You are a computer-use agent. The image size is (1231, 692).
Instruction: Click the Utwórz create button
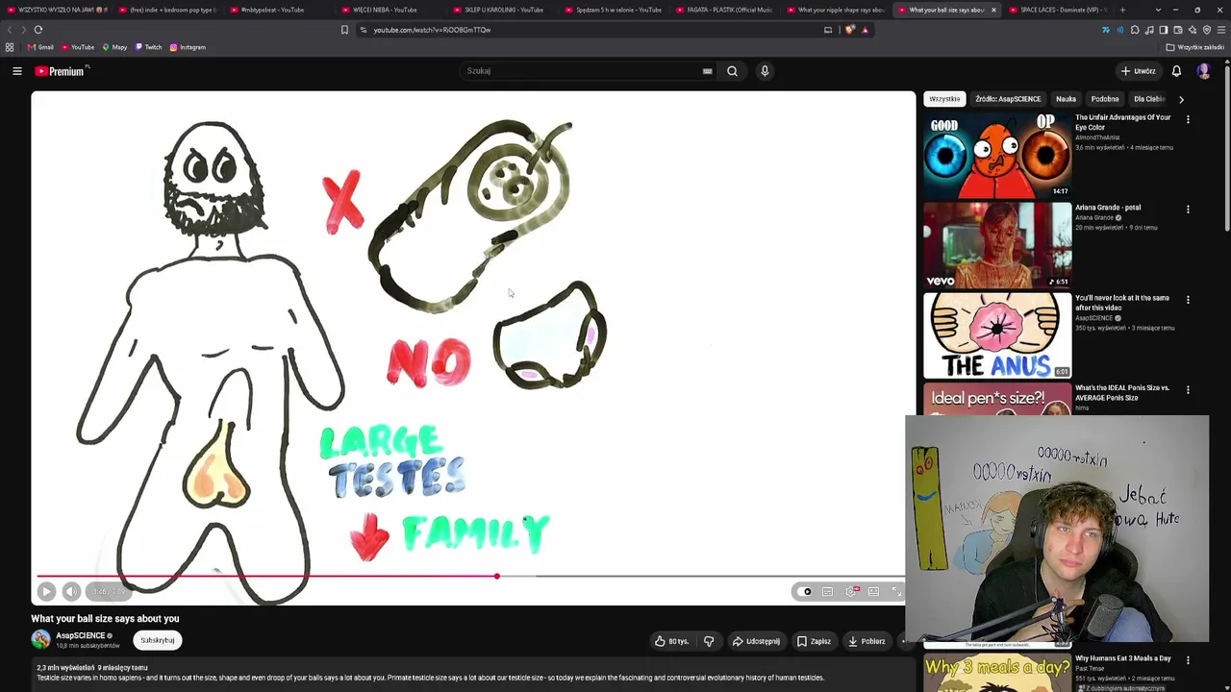(x=1138, y=71)
